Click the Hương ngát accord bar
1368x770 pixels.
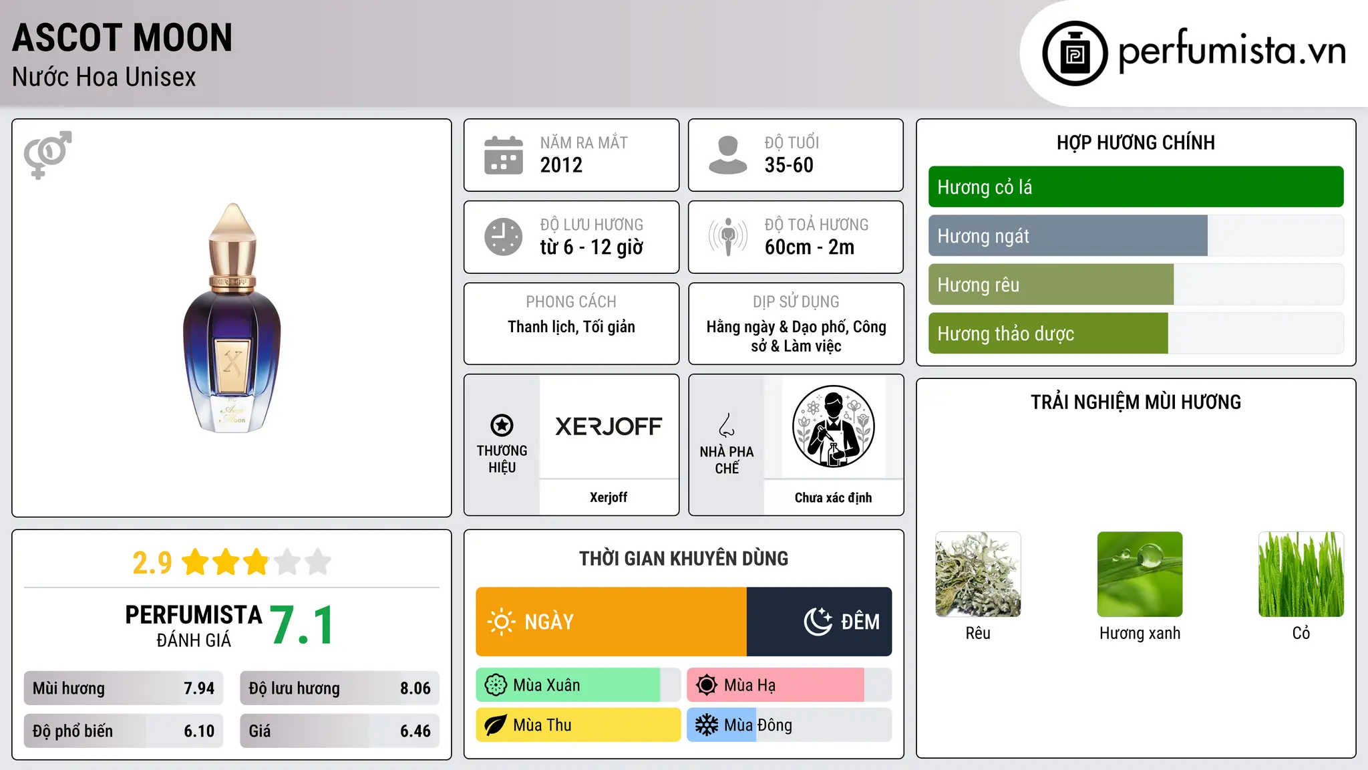[x=1136, y=236]
